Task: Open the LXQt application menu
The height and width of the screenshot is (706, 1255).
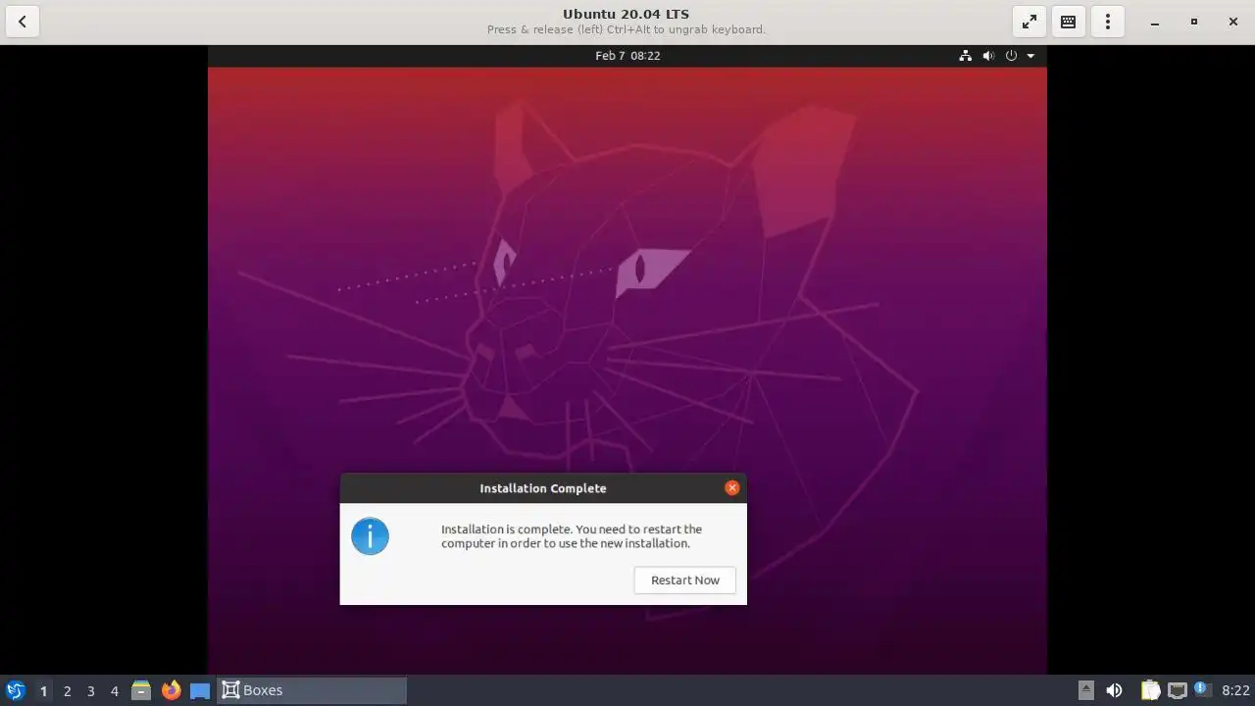Action: pos(16,690)
